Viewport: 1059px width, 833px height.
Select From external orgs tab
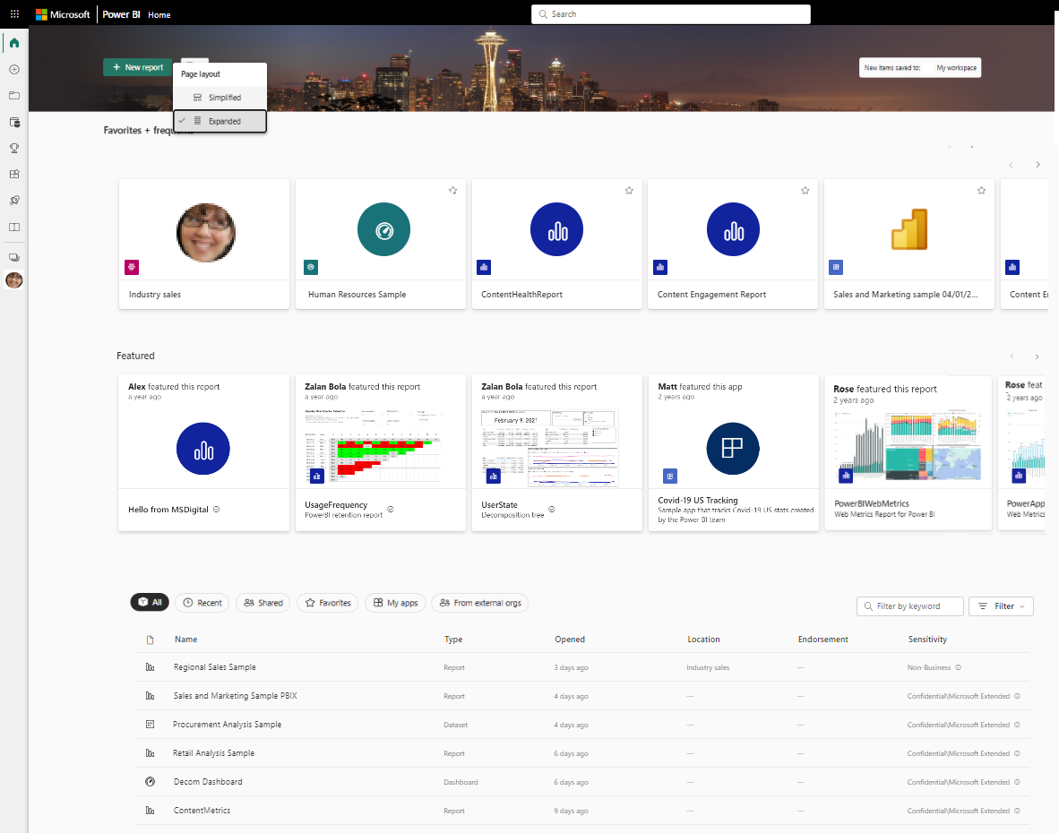click(480, 603)
